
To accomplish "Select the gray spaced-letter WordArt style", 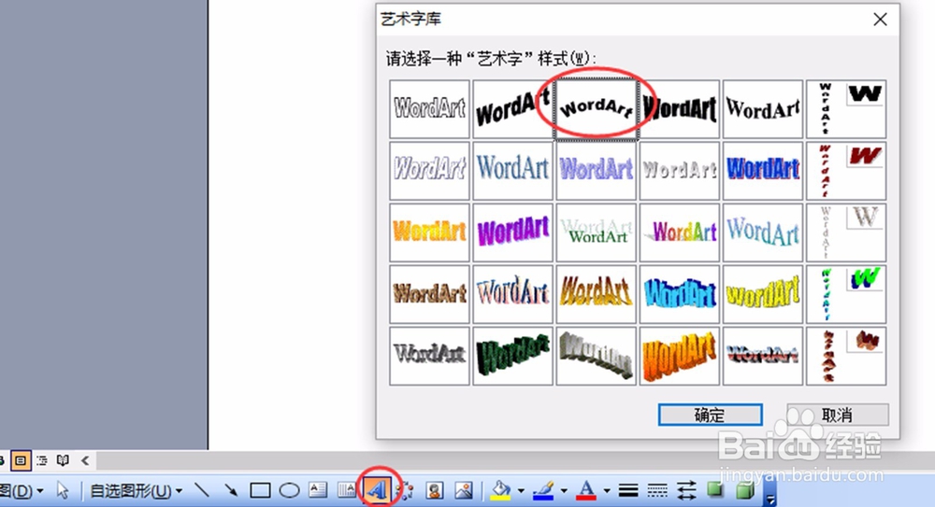I will 680,170.
